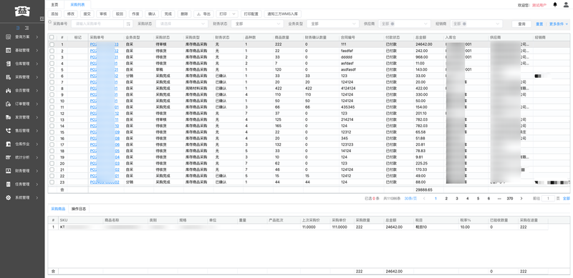Click the 系统管理 gear icon
Screen dimensions: 573x278
9,197
